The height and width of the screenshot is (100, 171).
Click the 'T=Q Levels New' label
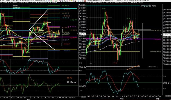click(148, 6)
